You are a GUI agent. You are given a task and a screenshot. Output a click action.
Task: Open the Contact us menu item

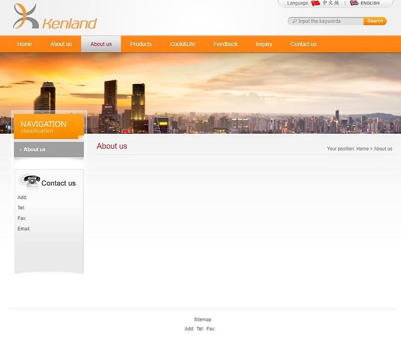click(x=304, y=44)
